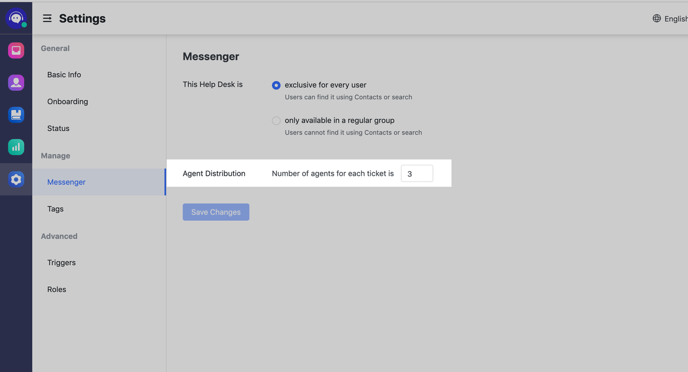Collapse the sidebar menu toggle icon
Viewport: 688px width, 372px height.
click(x=48, y=18)
